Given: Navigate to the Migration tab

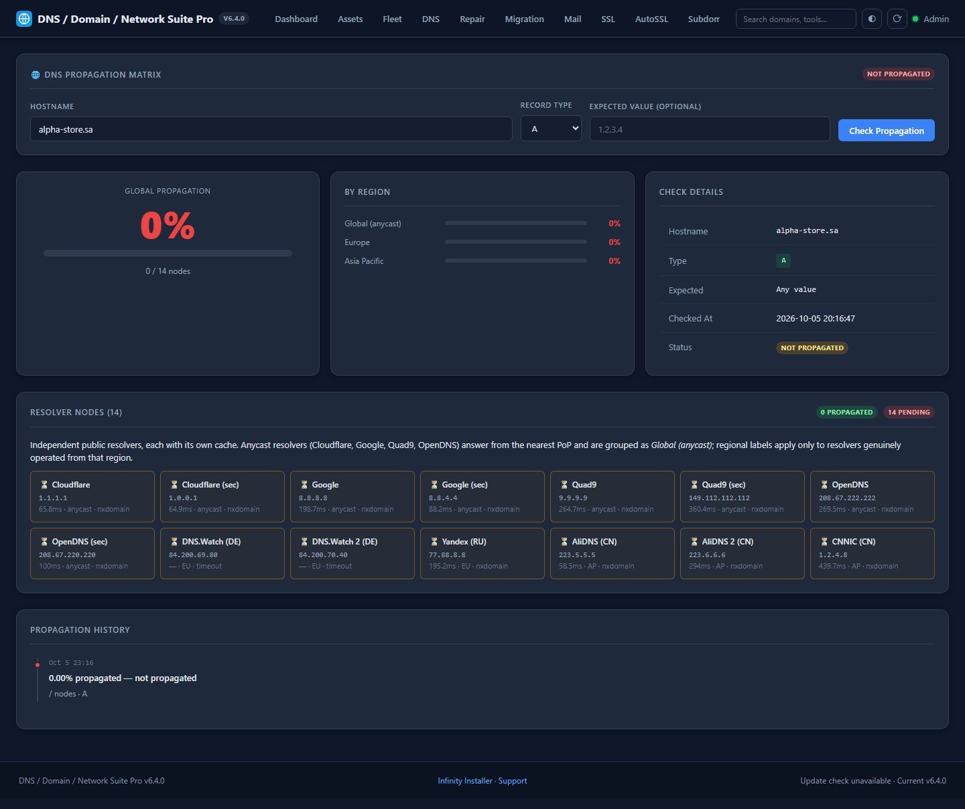Looking at the screenshot, I should [524, 19].
